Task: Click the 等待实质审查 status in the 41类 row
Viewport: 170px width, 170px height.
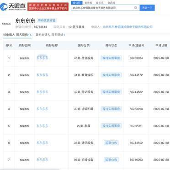Action: click(111, 75)
